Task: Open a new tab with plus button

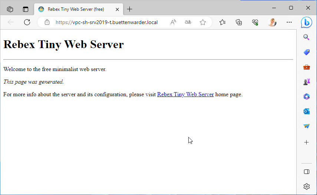Action: coord(129,9)
